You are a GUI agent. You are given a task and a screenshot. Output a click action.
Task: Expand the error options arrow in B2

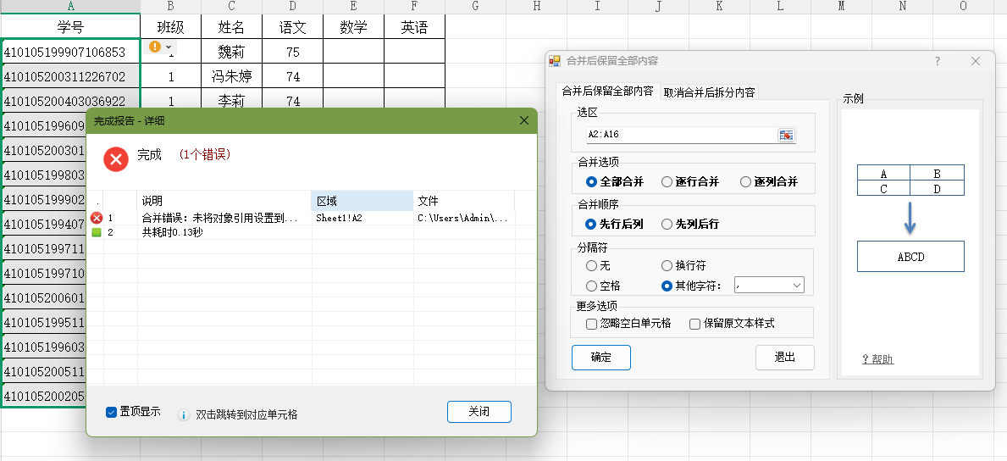(x=169, y=47)
